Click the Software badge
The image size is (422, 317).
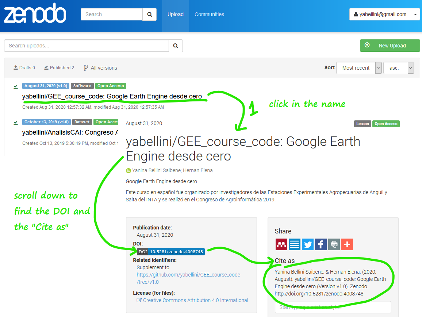(x=83, y=86)
